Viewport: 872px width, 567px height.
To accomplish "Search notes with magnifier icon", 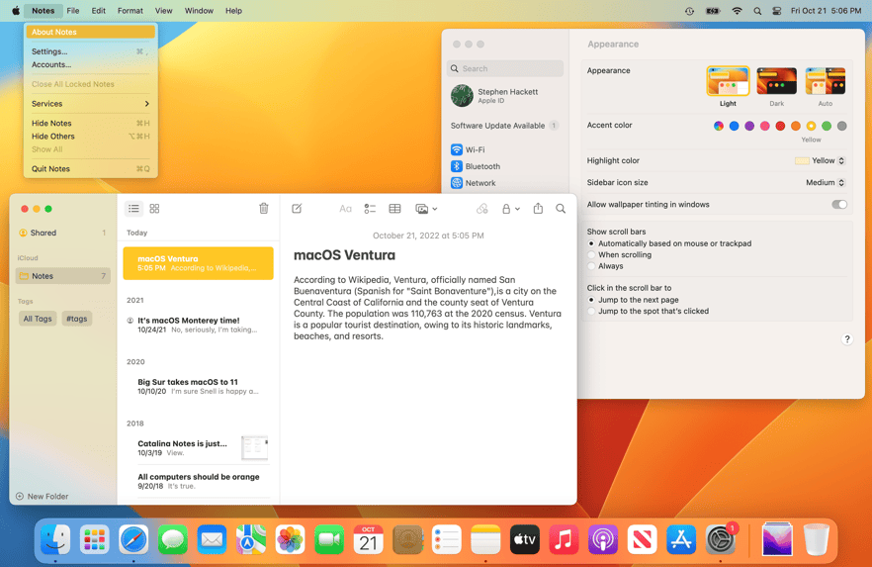I will (561, 209).
